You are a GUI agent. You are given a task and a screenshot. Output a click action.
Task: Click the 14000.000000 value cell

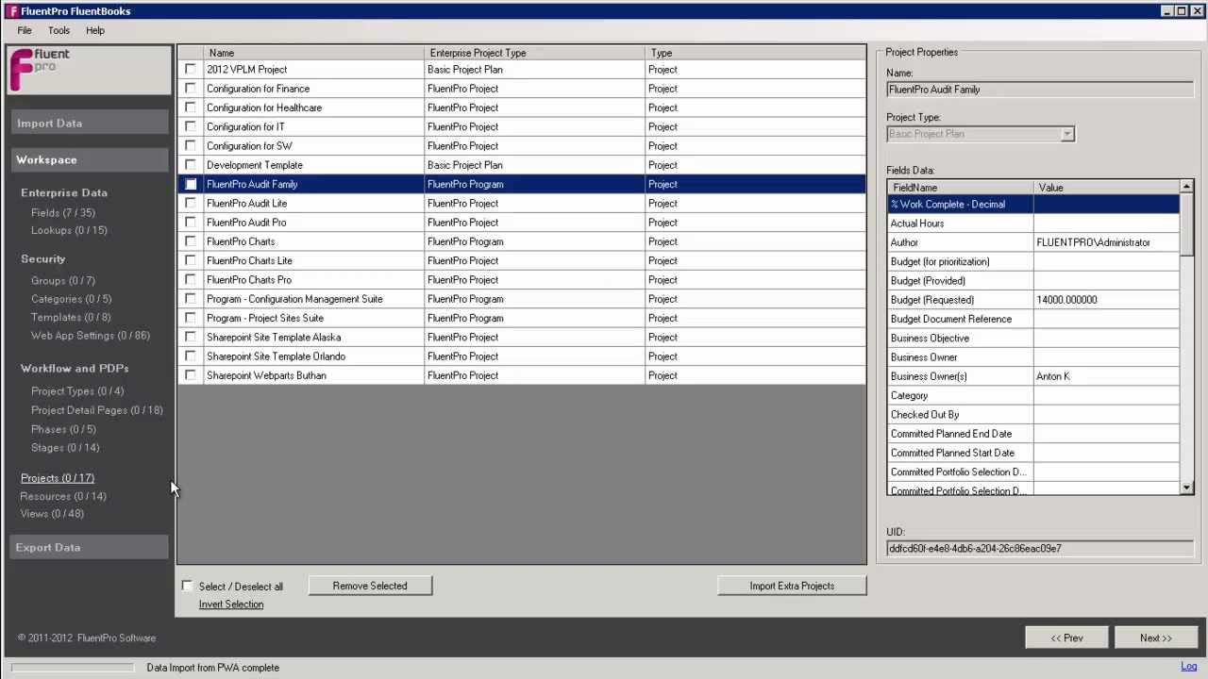click(1106, 300)
